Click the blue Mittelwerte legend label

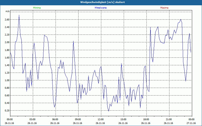click(100, 8)
